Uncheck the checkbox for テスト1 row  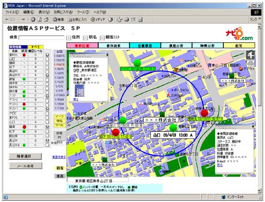(47, 109)
